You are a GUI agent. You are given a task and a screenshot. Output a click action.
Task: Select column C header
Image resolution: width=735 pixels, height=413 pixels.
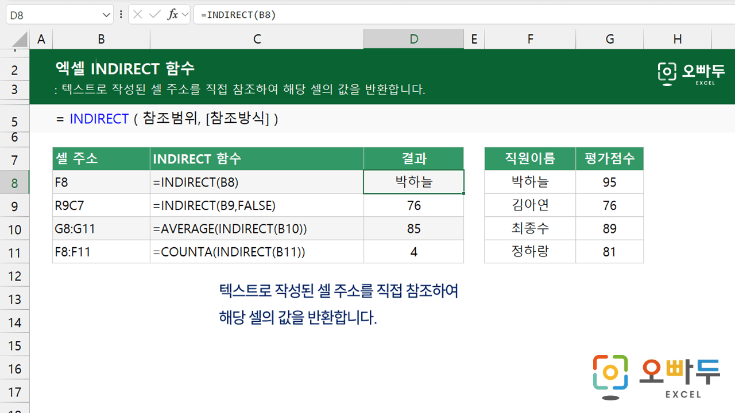point(257,39)
